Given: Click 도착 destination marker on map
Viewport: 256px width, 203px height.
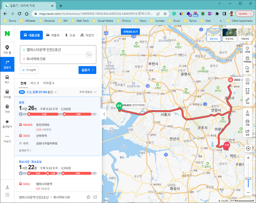Looking at the screenshot, I should click(x=227, y=145).
